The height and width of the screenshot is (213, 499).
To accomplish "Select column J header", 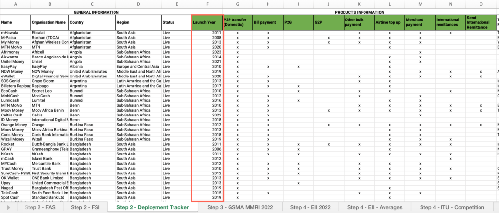I will click(329, 4).
